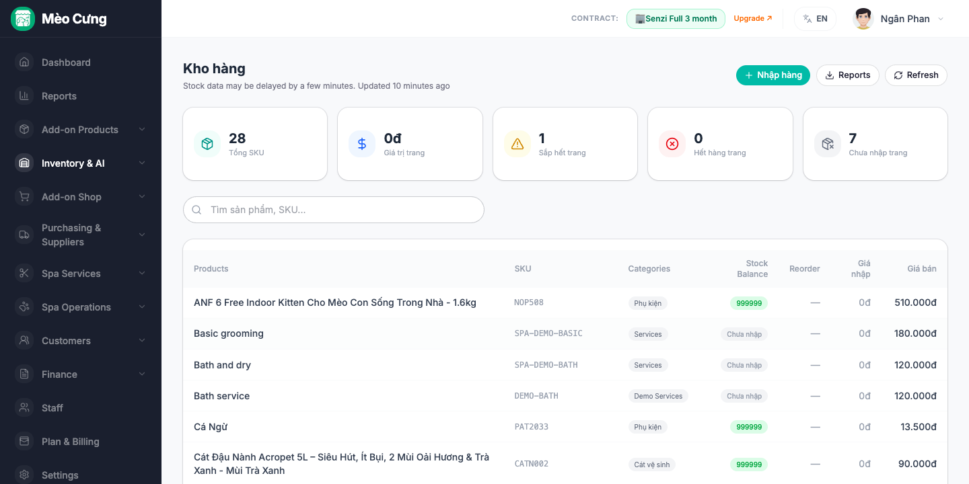
Task: Click the Products column header
Action: click(x=211, y=269)
